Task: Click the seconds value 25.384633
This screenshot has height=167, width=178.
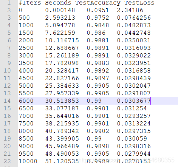Action: click(x=62, y=86)
